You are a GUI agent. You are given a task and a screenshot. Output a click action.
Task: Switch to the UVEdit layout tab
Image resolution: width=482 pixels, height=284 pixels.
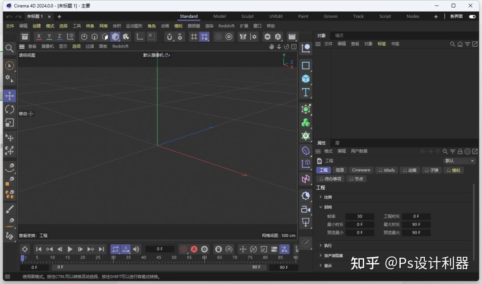click(x=276, y=16)
